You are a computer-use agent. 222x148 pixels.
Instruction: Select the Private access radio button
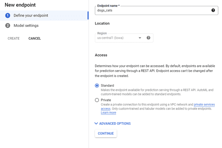97,100
